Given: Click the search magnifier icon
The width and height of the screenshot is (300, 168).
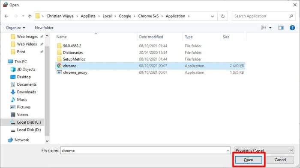Looking at the screenshot, I should [x=291, y=16].
